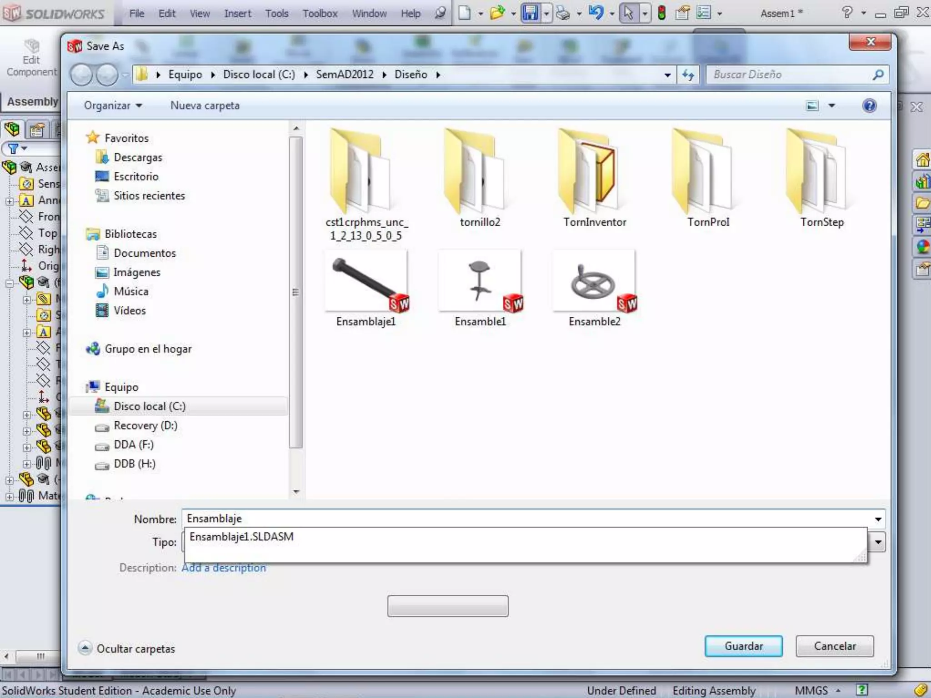The width and height of the screenshot is (931, 698).
Task: Click the Guardar button
Action: pos(743,646)
